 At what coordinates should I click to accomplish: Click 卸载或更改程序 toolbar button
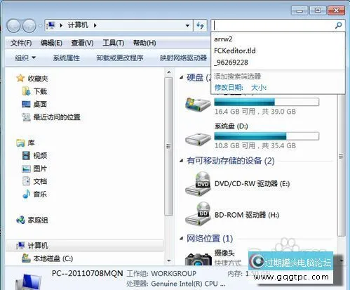coord(120,58)
